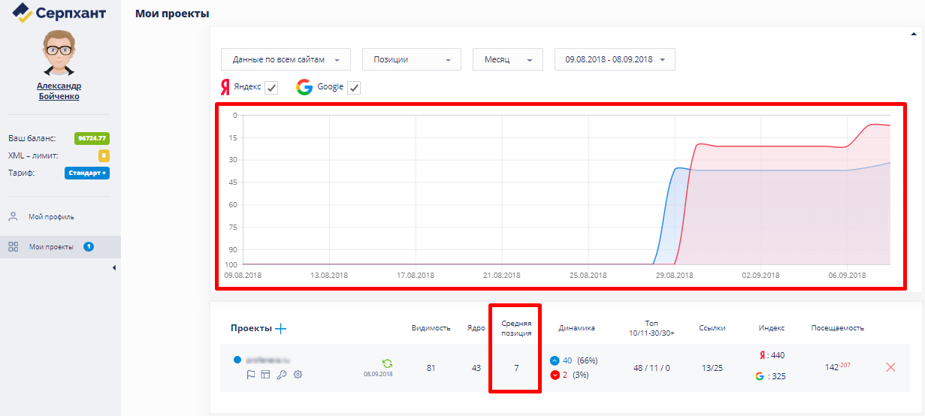Click the key icon under the project
Screen dimensions: 925x416
[281, 375]
